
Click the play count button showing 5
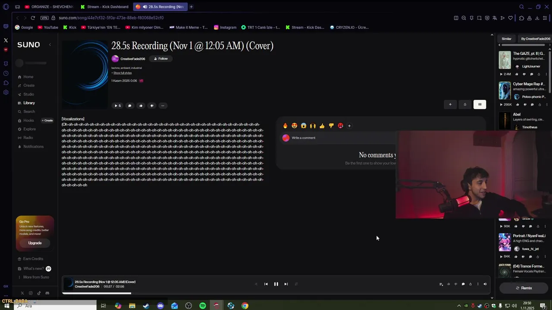click(117, 105)
